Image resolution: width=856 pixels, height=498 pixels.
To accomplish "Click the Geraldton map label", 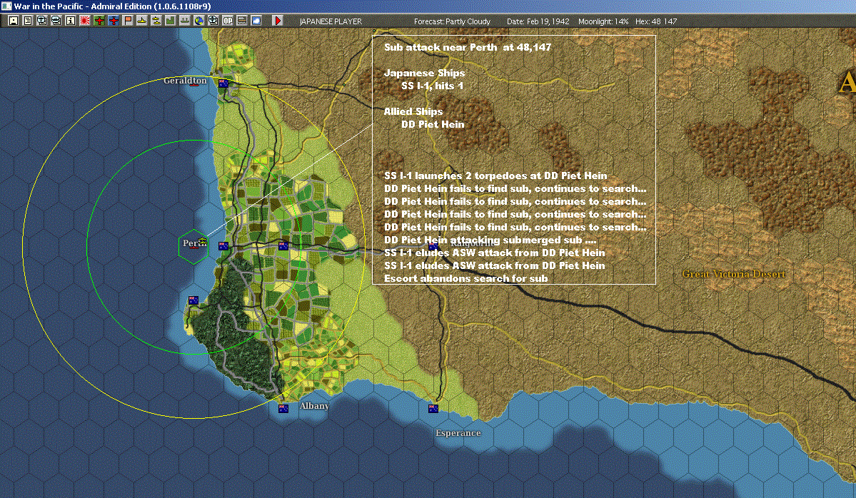I will [x=185, y=81].
